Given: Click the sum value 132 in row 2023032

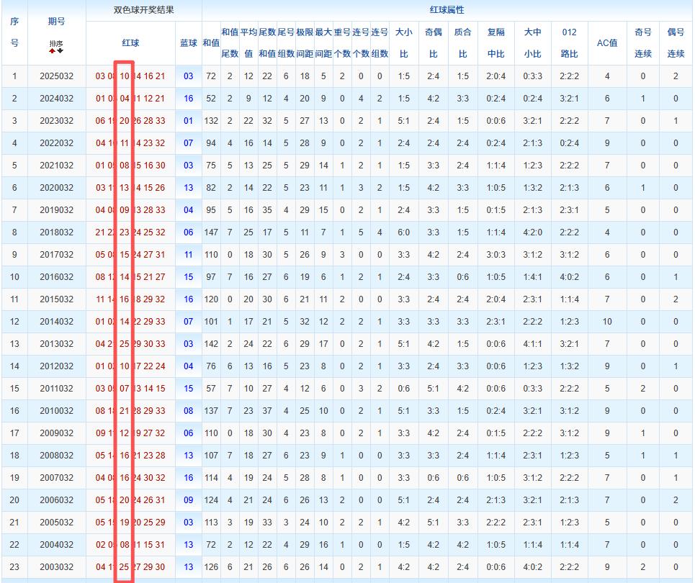Looking at the screenshot, I should pos(211,120).
